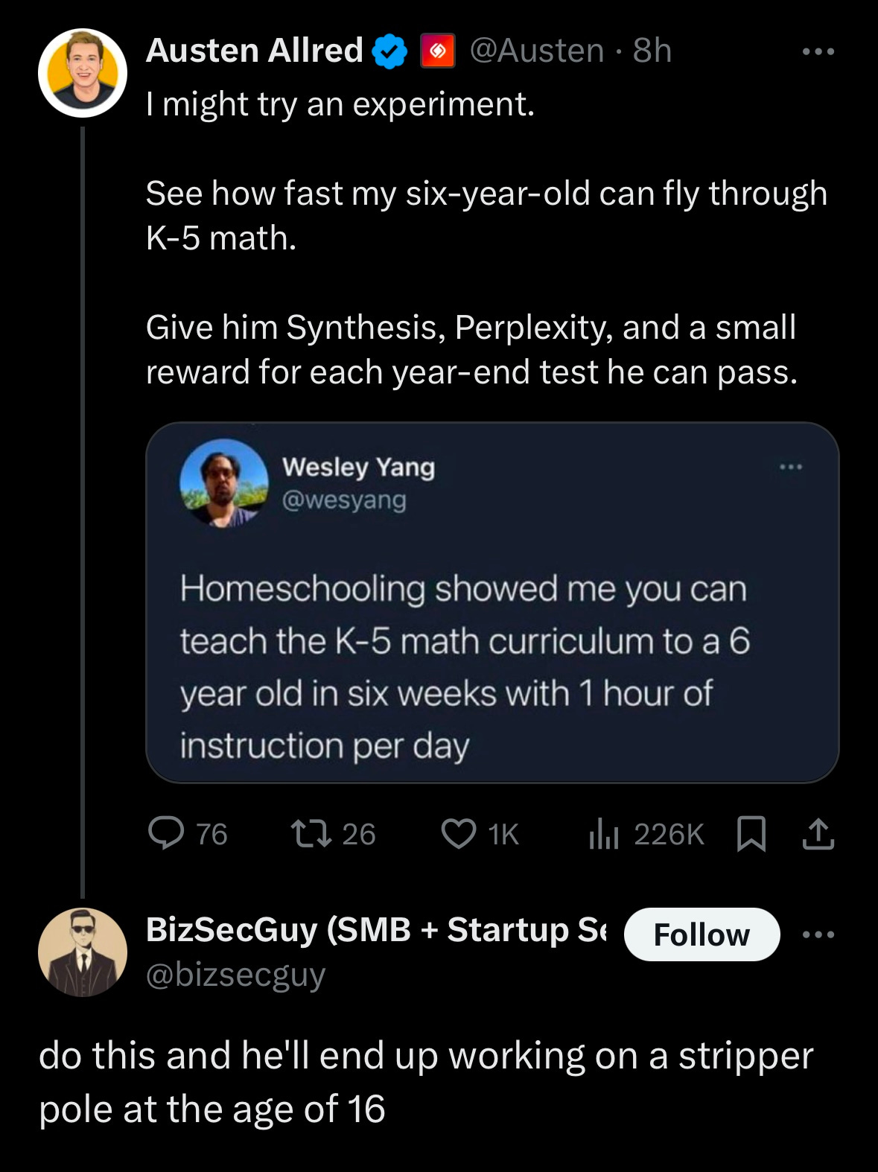Viewport: 878px width, 1172px height.
Task: Click the like heart icon showing 1K
Action: pos(459,834)
